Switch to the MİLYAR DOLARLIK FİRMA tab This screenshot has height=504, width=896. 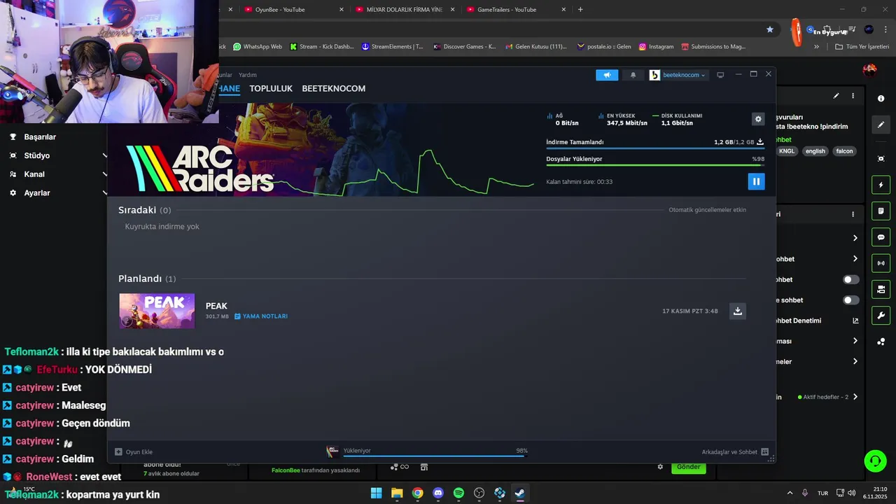point(404,10)
